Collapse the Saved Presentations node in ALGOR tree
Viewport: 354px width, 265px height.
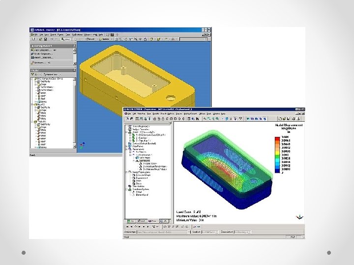(126, 172)
